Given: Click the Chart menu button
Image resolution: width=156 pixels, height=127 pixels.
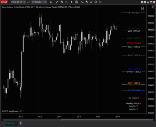Looking at the screenshot, I should [x=4, y=2].
